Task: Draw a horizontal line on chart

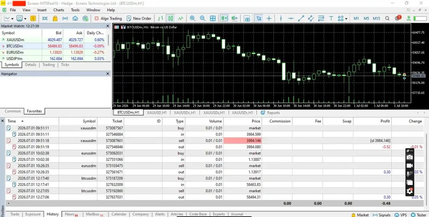Action: click(291, 18)
